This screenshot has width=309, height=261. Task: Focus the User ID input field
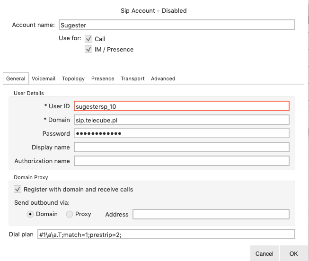coord(181,106)
